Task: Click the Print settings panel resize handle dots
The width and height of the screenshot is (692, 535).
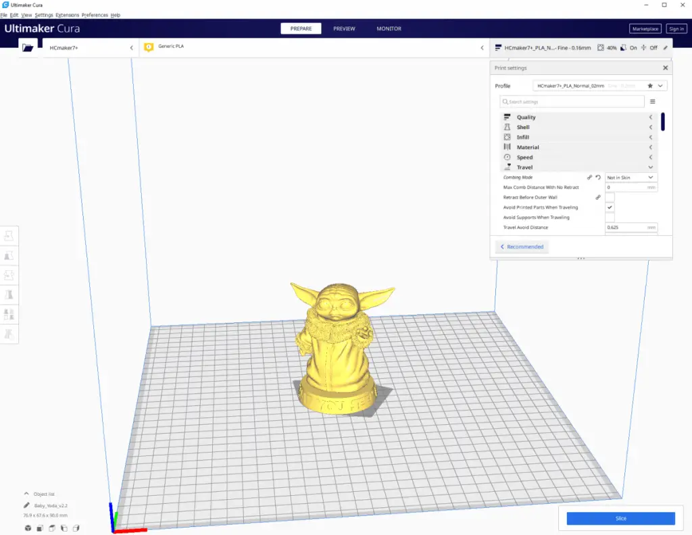Action: point(580,259)
